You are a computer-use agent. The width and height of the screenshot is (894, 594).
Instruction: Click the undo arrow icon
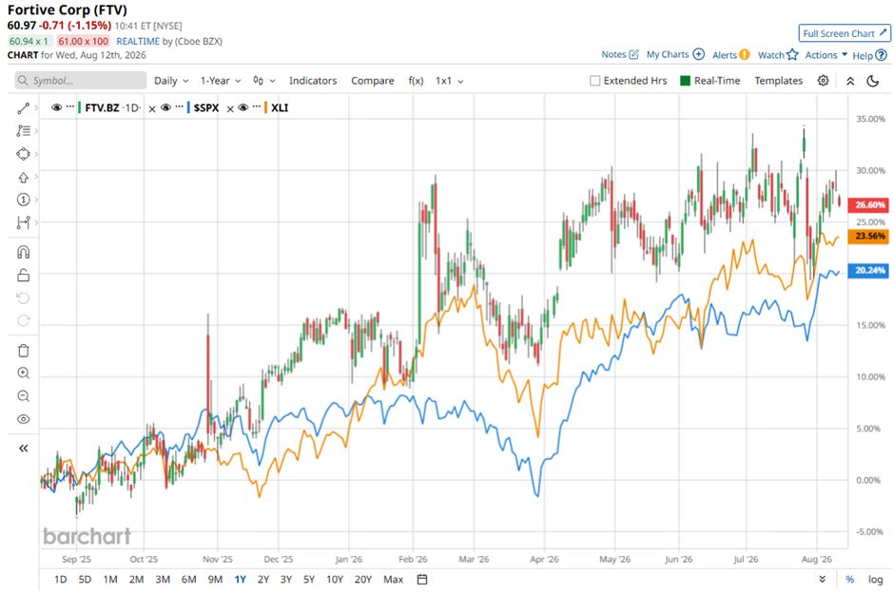tap(24, 297)
